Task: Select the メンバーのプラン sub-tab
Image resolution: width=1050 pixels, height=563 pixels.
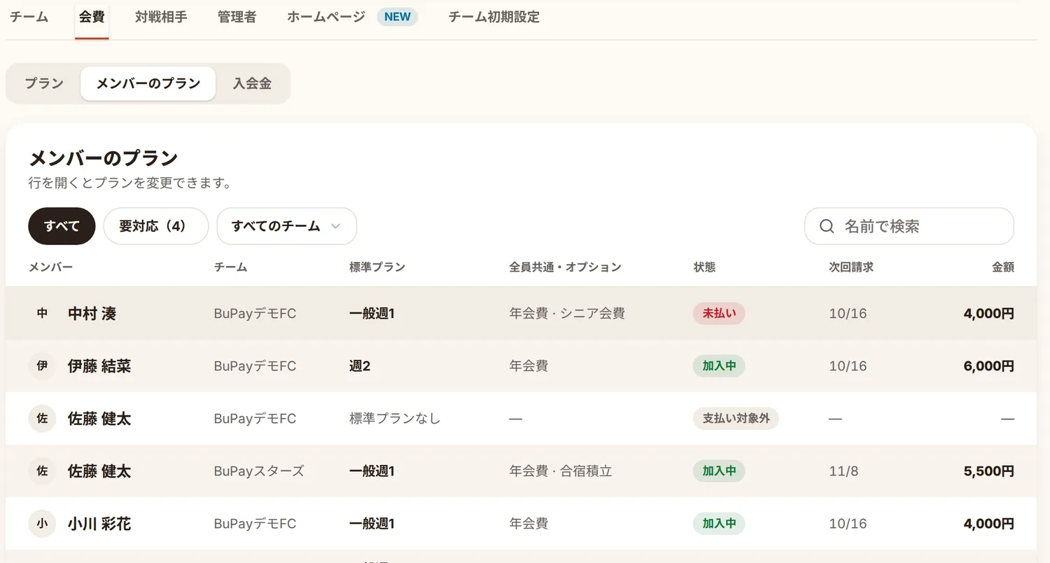Action: 148,84
